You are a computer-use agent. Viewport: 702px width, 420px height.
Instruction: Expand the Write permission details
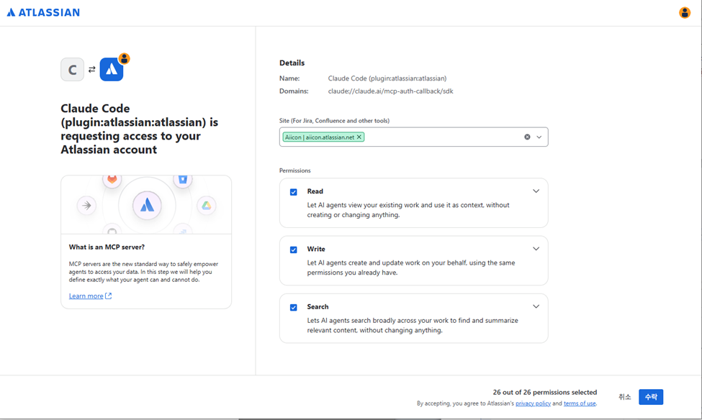pyautogui.click(x=536, y=249)
